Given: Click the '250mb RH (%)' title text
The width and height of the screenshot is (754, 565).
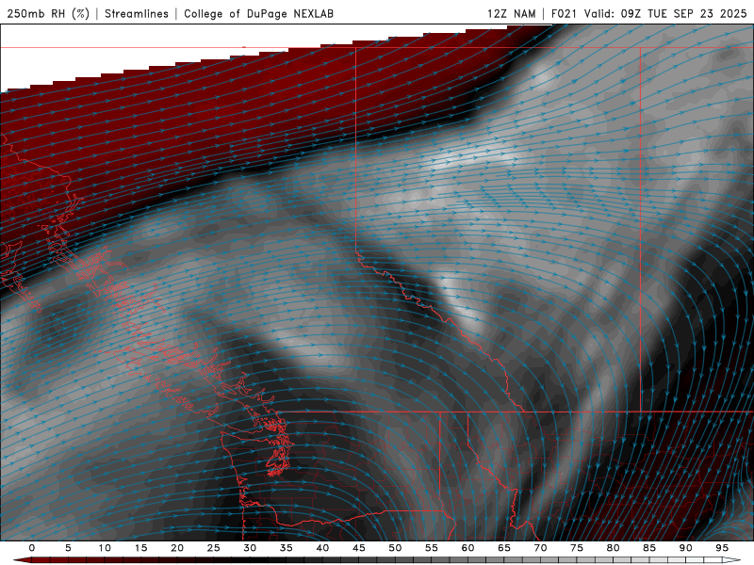Looking at the screenshot, I should (48, 13).
